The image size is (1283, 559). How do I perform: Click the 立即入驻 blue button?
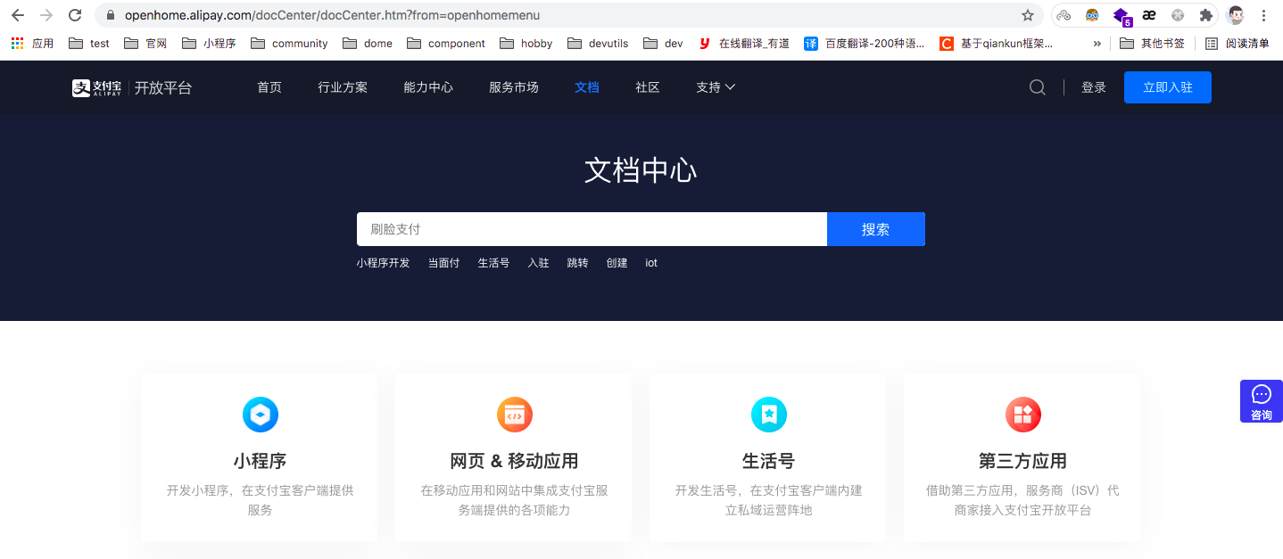tap(1167, 87)
